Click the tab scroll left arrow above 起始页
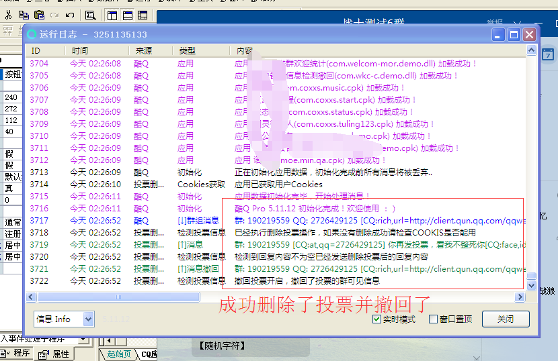The image size is (558, 361). pyautogui.click(x=109, y=341)
